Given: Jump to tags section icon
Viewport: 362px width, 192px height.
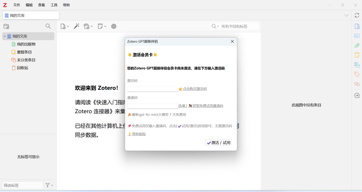Looking at the screenshot, I should click(357, 74).
